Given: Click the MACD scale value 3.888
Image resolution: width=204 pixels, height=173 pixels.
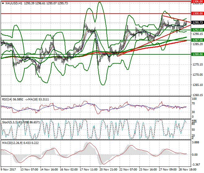Looking at the screenshot, I should [196, 142].
